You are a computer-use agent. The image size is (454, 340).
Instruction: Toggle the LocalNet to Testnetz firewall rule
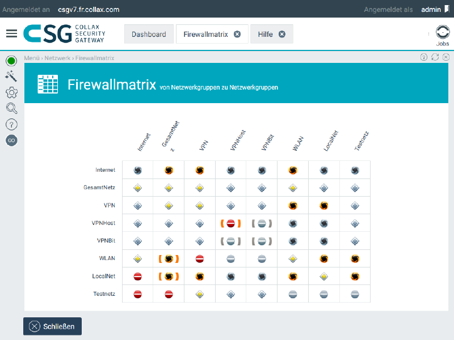(354, 276)
